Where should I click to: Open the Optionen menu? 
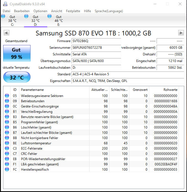click(x=40, y=11)
